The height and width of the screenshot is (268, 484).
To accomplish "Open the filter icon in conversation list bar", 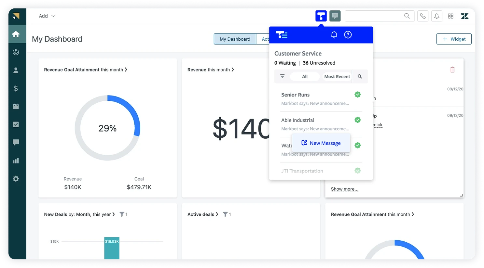I will pyautogui.click(x=283, y=76).
